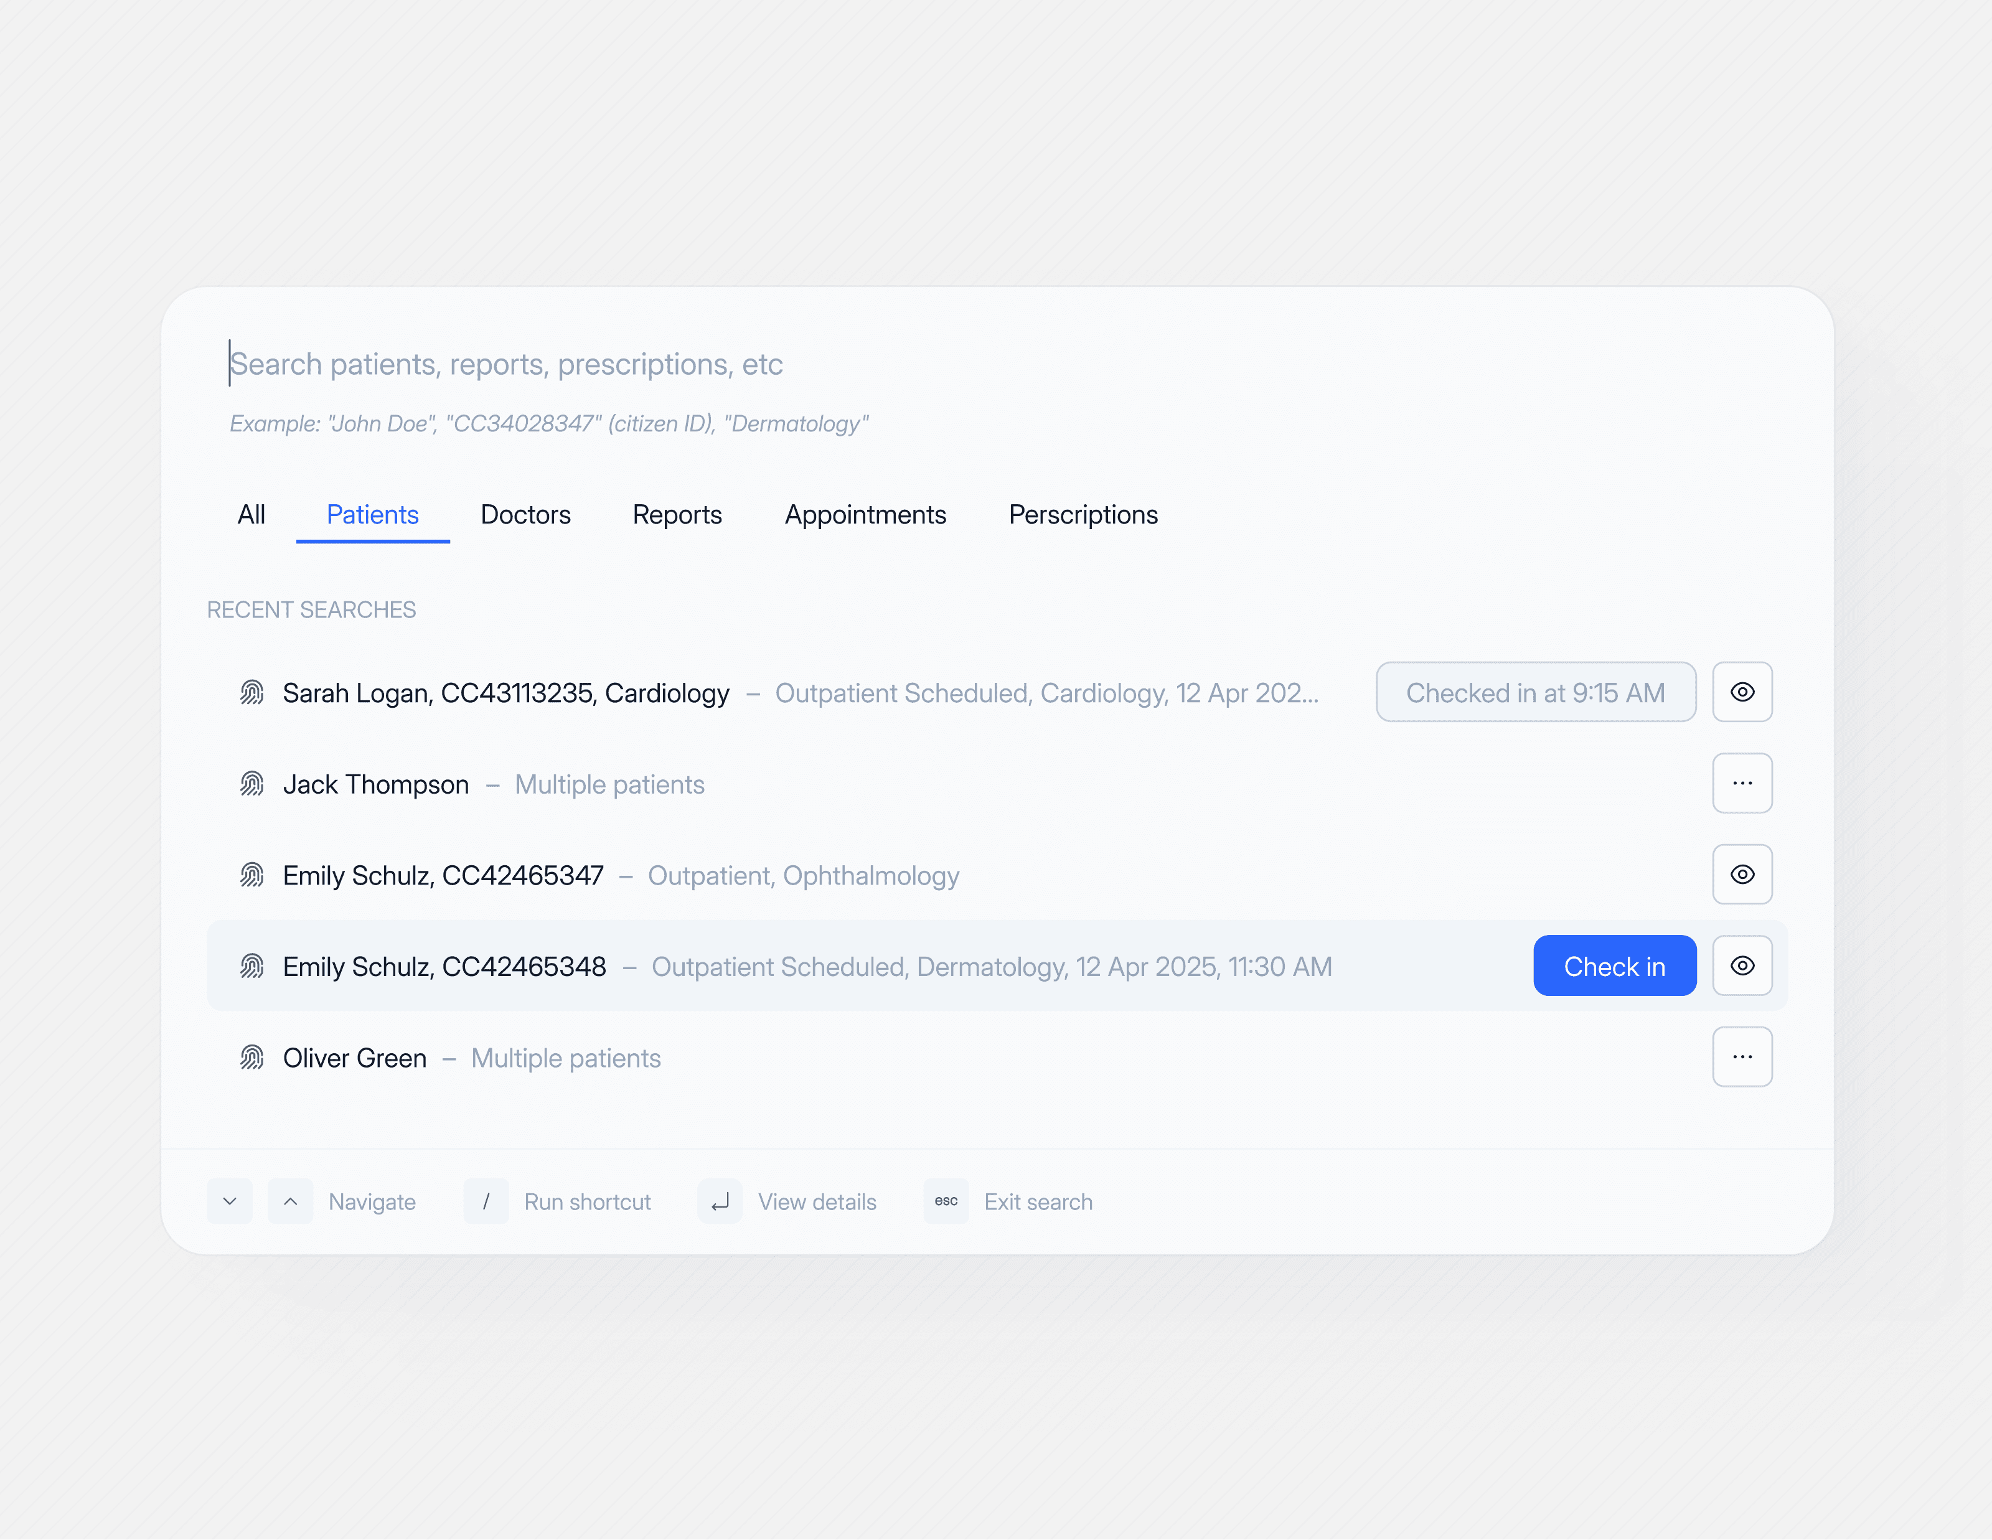Image resolution: width=1992 pixels, height=1540 pixels.
Task: View Sarah Logan details via eye icon
Action: point(1742,692)
